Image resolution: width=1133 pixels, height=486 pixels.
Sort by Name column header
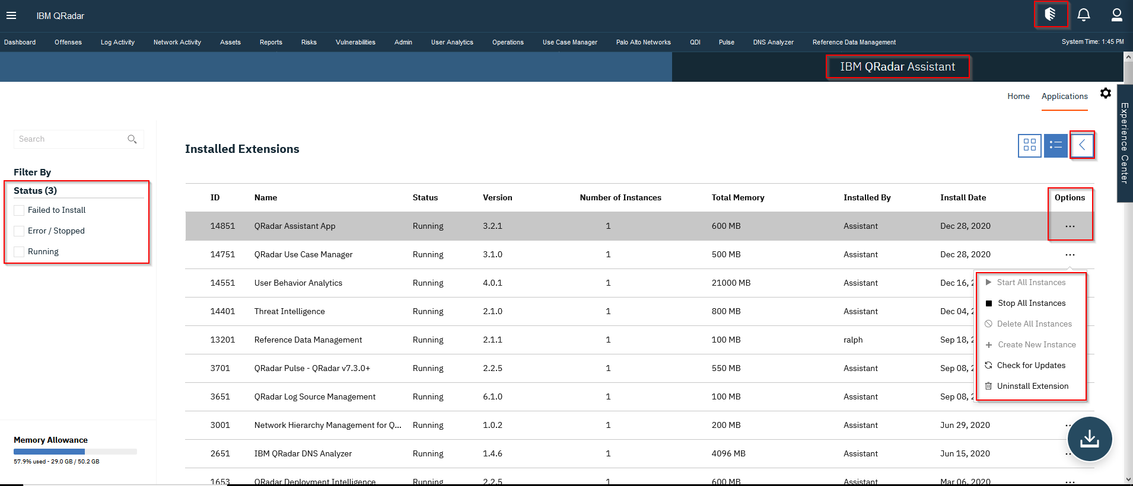[x=266, y=197]
